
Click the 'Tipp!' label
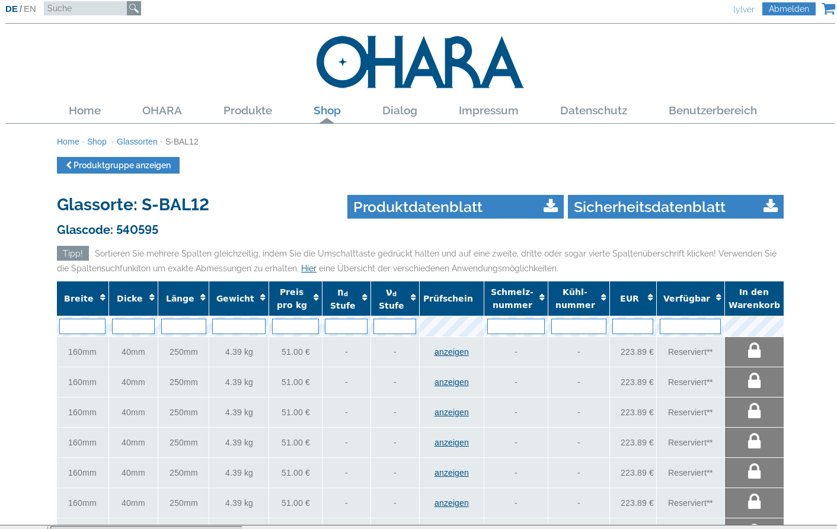73,254
